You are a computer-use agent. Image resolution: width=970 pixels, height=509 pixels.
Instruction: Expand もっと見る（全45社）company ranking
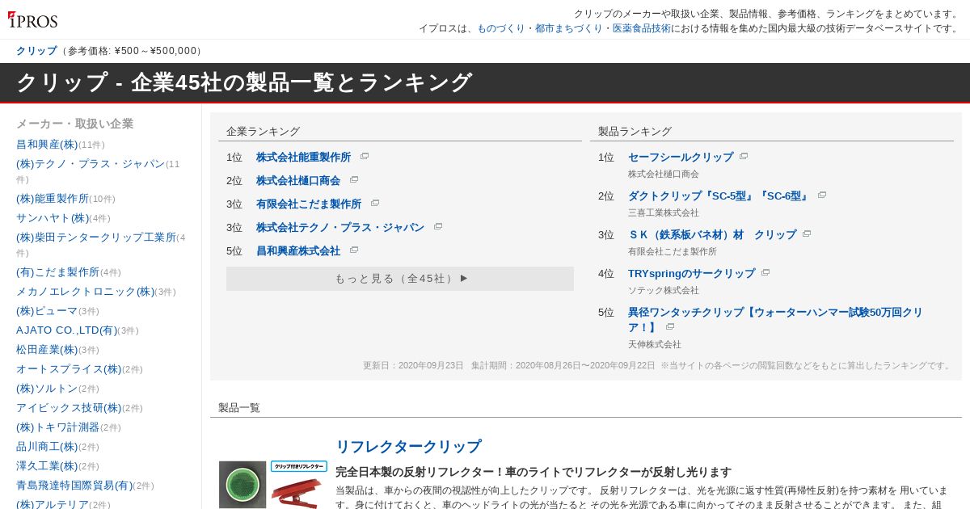400,279
